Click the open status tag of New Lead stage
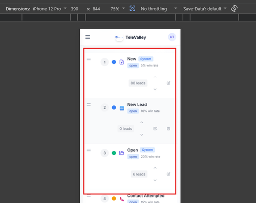Image resolution: width=256 pixels, height=203 pixels. click(133, 111)
